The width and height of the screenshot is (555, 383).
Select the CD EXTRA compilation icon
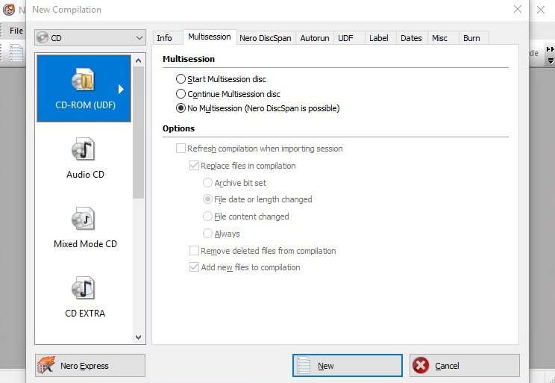click(x=84, y=288)
